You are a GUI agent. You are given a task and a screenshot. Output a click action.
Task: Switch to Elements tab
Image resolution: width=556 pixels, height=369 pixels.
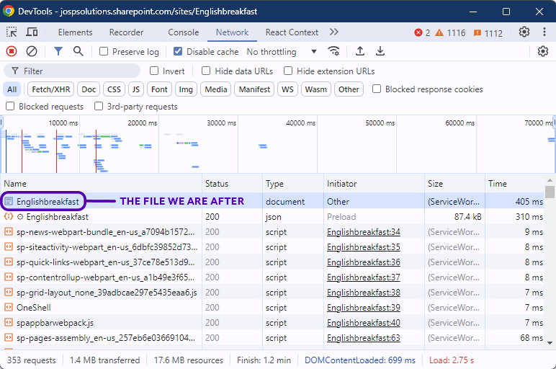point(75,32)
